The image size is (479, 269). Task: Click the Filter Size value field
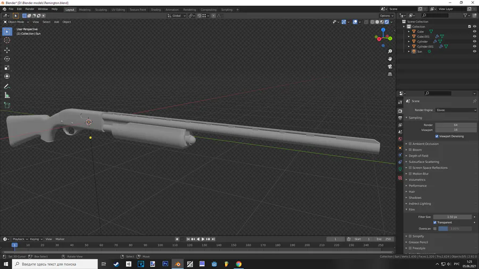[452, 217]
